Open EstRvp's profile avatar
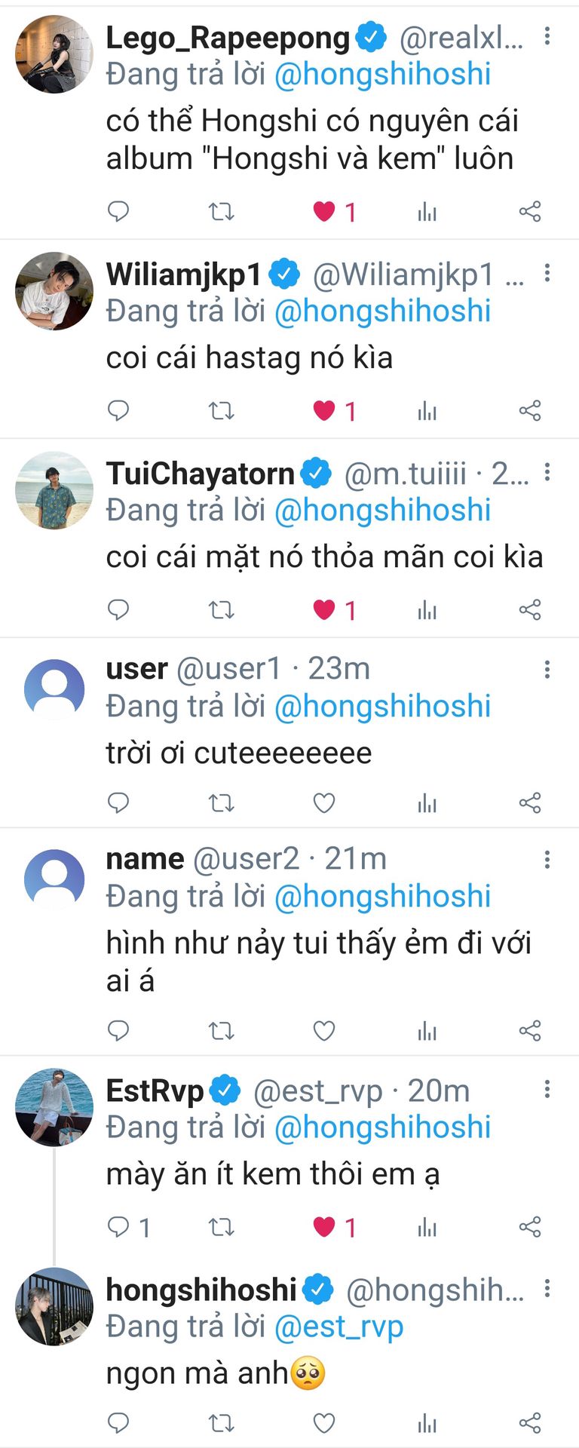 (x=54, y=1106)
